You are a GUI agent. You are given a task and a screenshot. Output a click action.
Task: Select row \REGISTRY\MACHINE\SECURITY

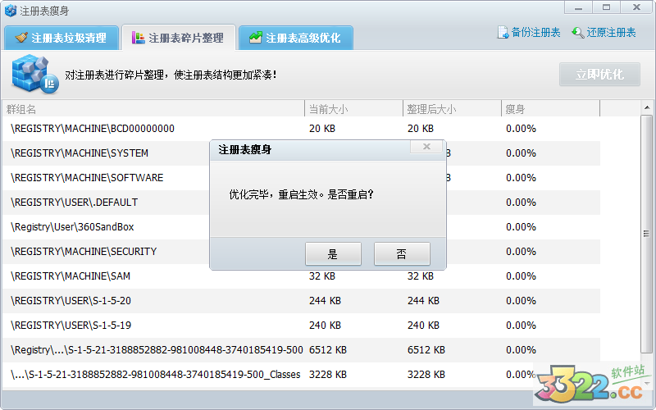[x=301, y=252]
